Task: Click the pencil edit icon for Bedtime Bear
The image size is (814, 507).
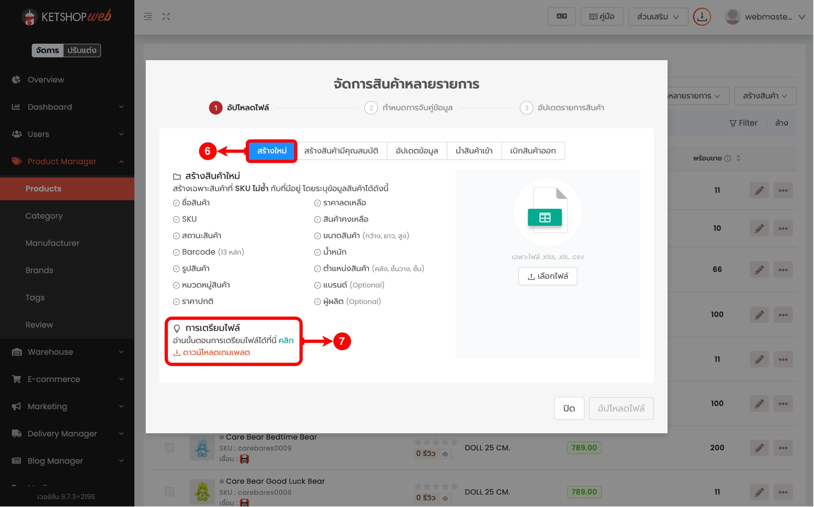Action: [x=759, y=448]
